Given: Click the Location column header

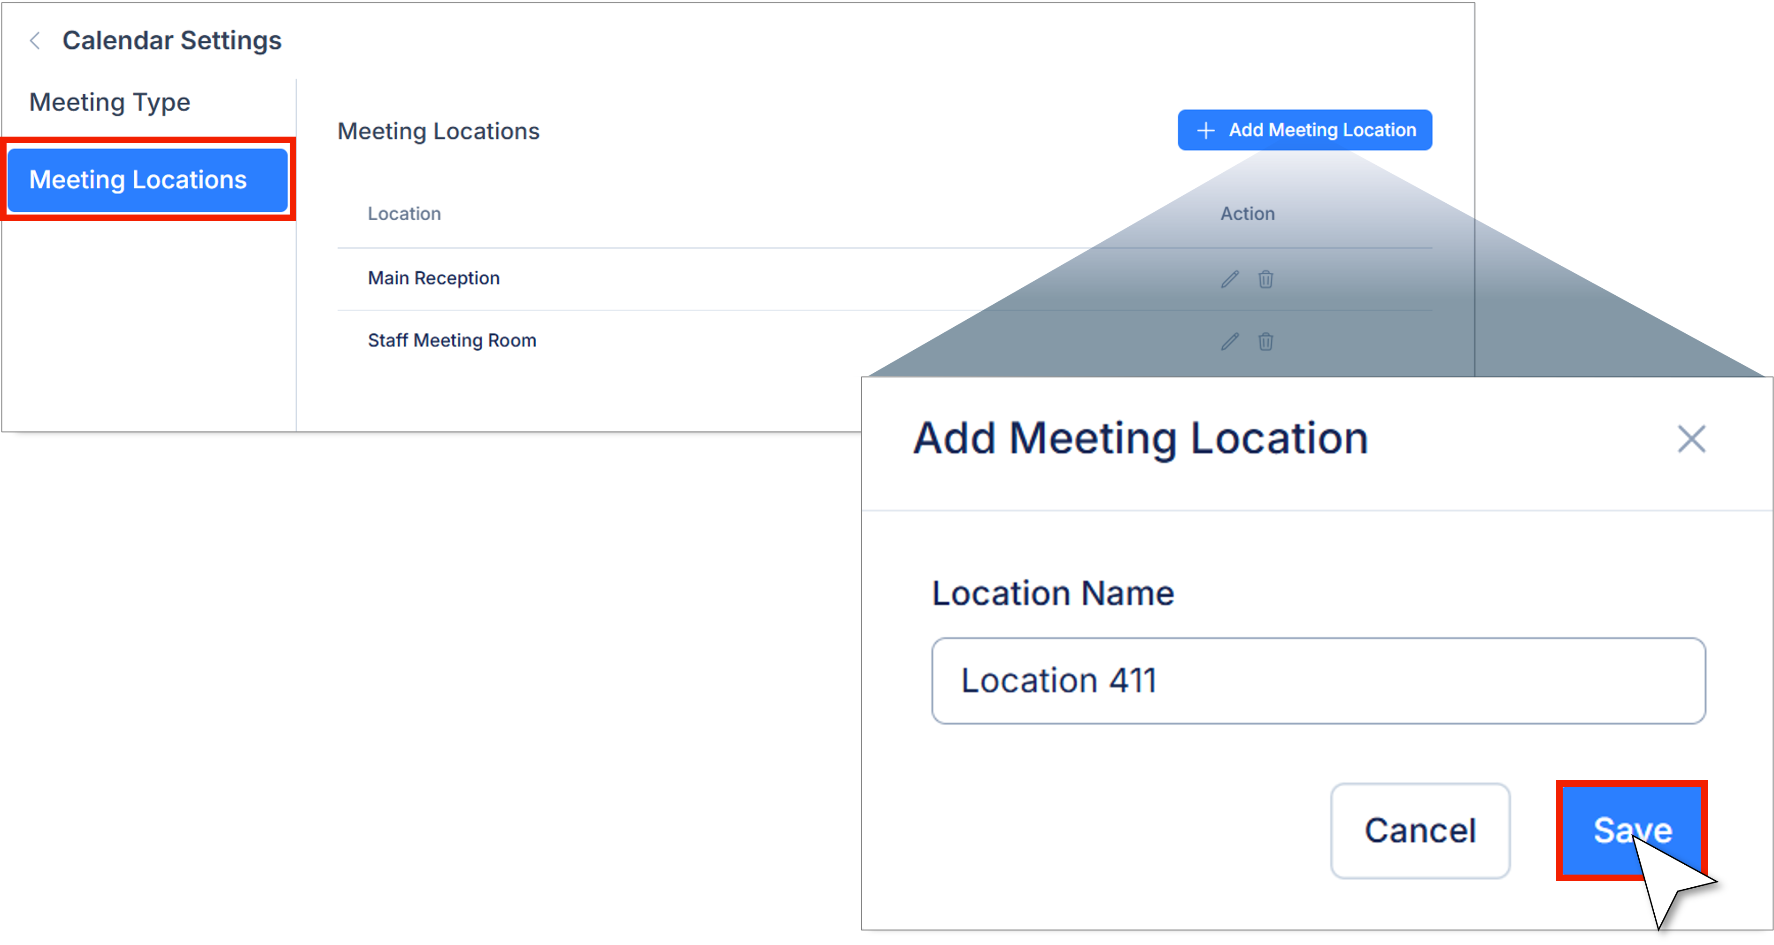Looking at the screenshot, I should [x=404, y=214].
